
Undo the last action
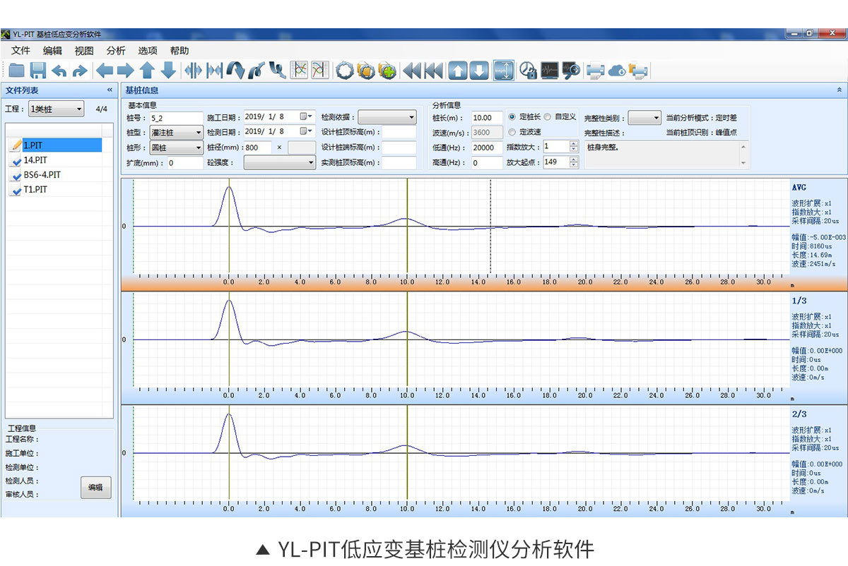click(x=59, y=70)
